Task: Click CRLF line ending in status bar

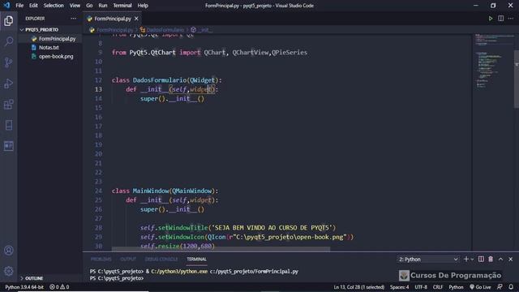Action: (x=438, y=287)
